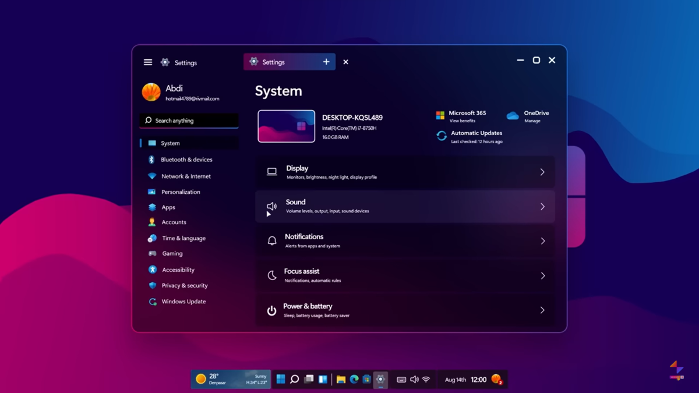This screenshot has height=393, width=699.
Task: Click the taskbar notification avatar badge
Action: [x=497, y=380]
